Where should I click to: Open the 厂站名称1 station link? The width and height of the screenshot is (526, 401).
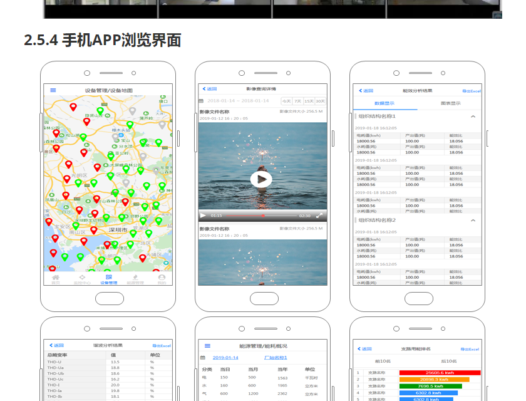276,358
